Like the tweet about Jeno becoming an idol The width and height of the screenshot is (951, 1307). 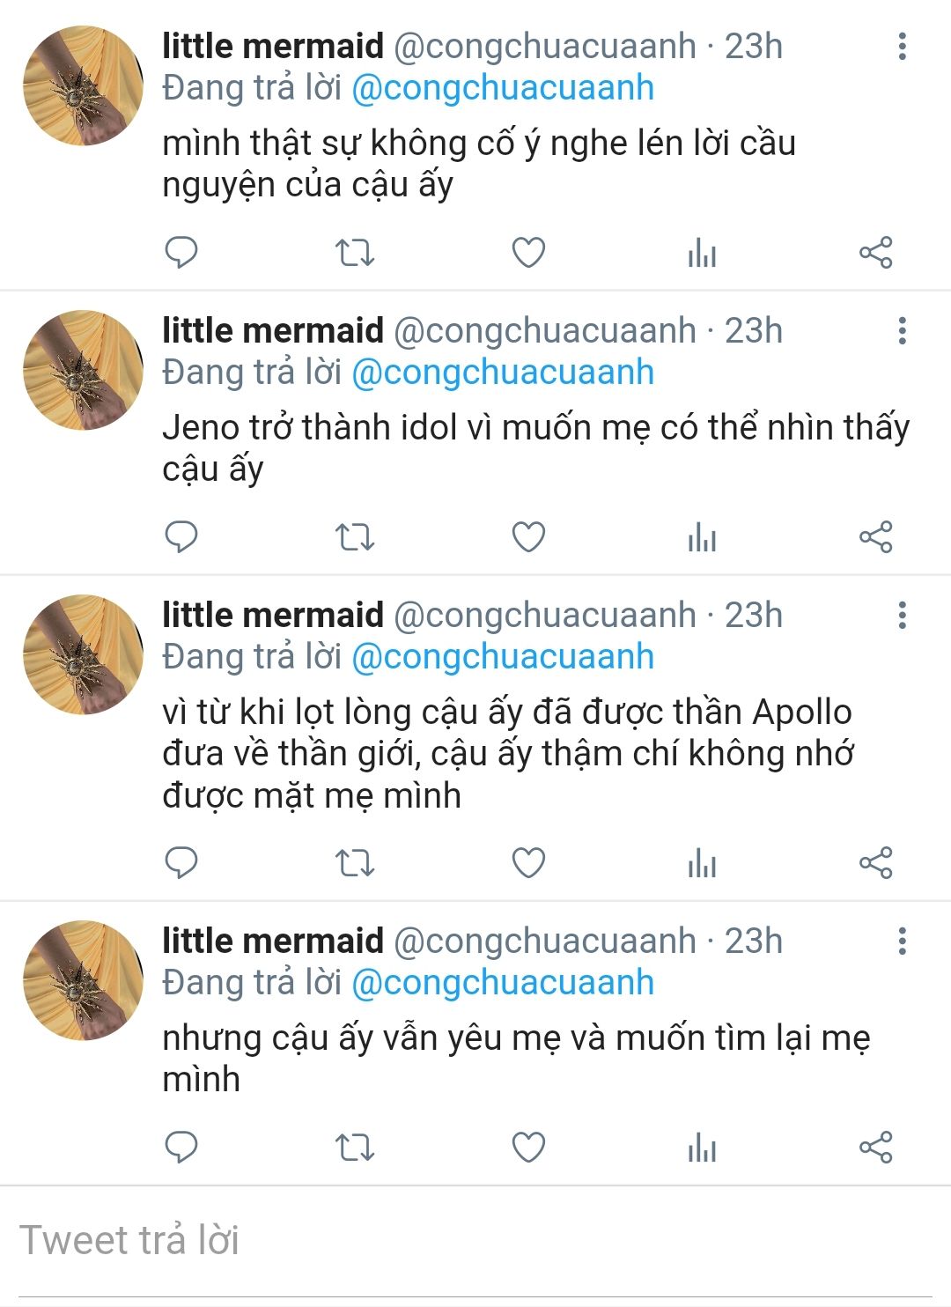coord(528,536)
